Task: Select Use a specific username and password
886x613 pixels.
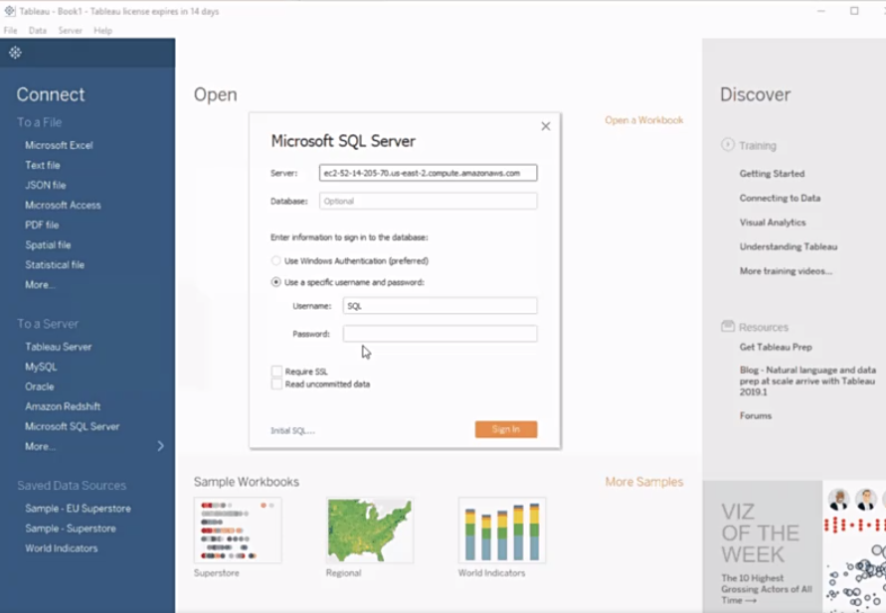Action: (x=275, y=282)
